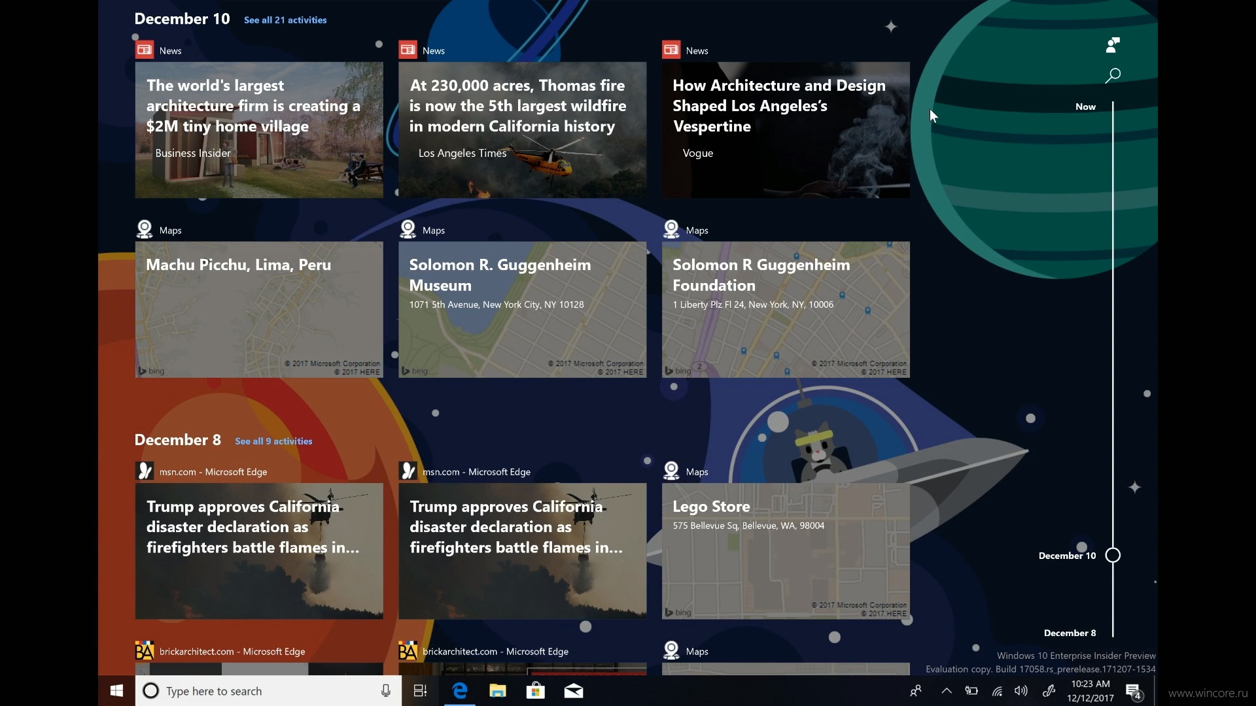1256x706 pixels.
Task: Click Maps icon above Guggenheim Museum card
Action: [408, 229]
